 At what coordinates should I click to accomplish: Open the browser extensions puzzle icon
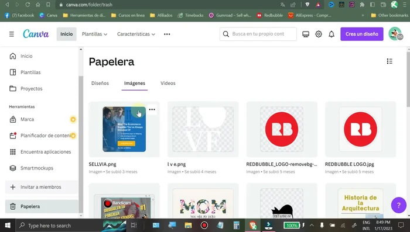tap(362, 5)
